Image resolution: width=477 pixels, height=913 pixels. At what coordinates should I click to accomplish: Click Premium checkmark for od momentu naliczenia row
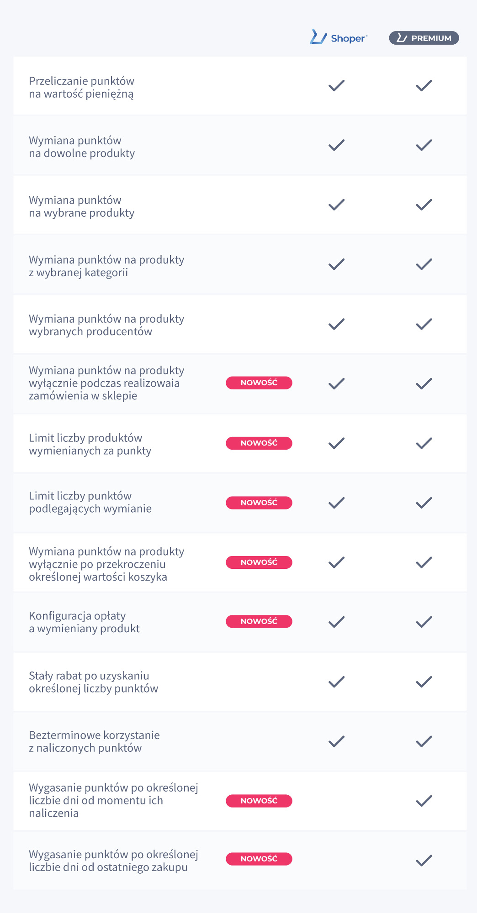424,801
